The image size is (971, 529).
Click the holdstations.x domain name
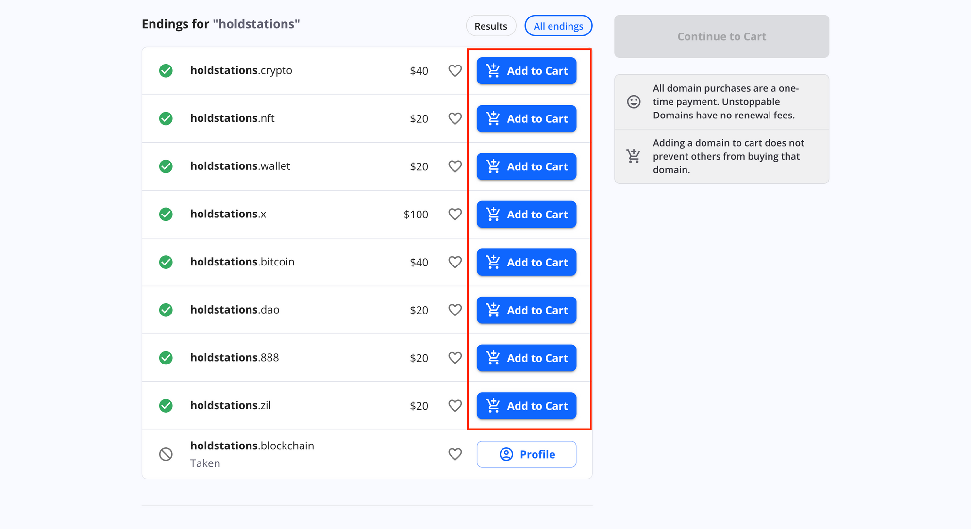(x=228, y=214)
